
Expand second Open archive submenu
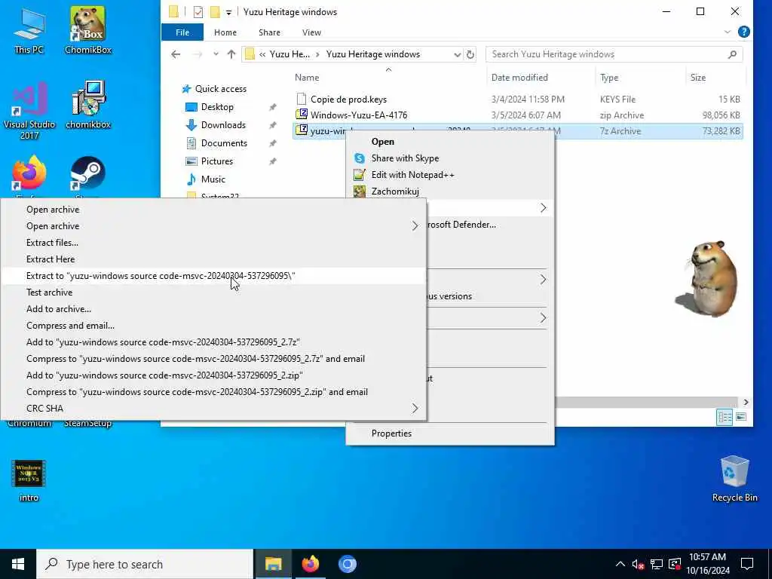pos(213,226)
